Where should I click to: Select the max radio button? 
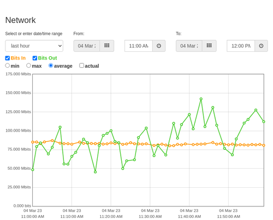coord(28,66)
